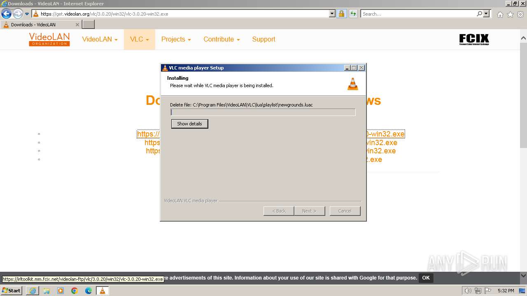The height and width of the screenshot is (296, 527).
Task: Open the Projects dropdown menu
Action: (x=176, y=39)
